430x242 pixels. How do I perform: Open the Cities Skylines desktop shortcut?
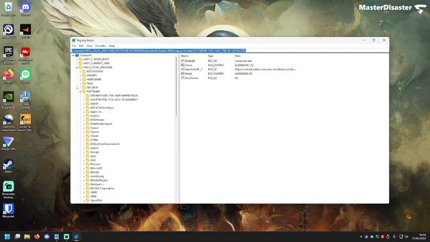pos(26,99)
